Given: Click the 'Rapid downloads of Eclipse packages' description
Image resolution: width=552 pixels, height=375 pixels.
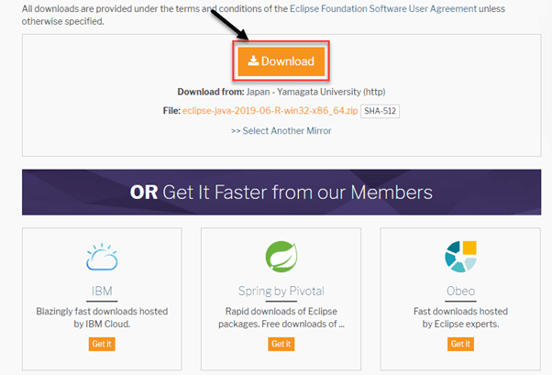Looking at the screenshot, I should 282,317.
